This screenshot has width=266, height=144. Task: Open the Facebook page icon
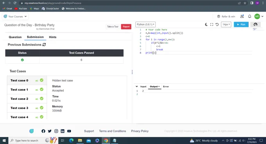(43, 131)
